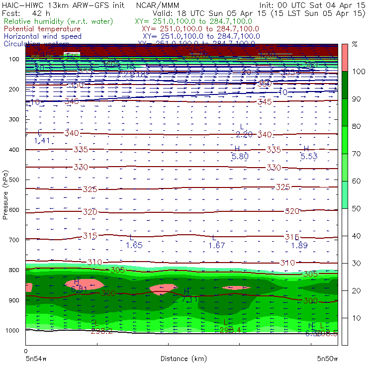Click the '0' distance axis origin label

[25, 351]
